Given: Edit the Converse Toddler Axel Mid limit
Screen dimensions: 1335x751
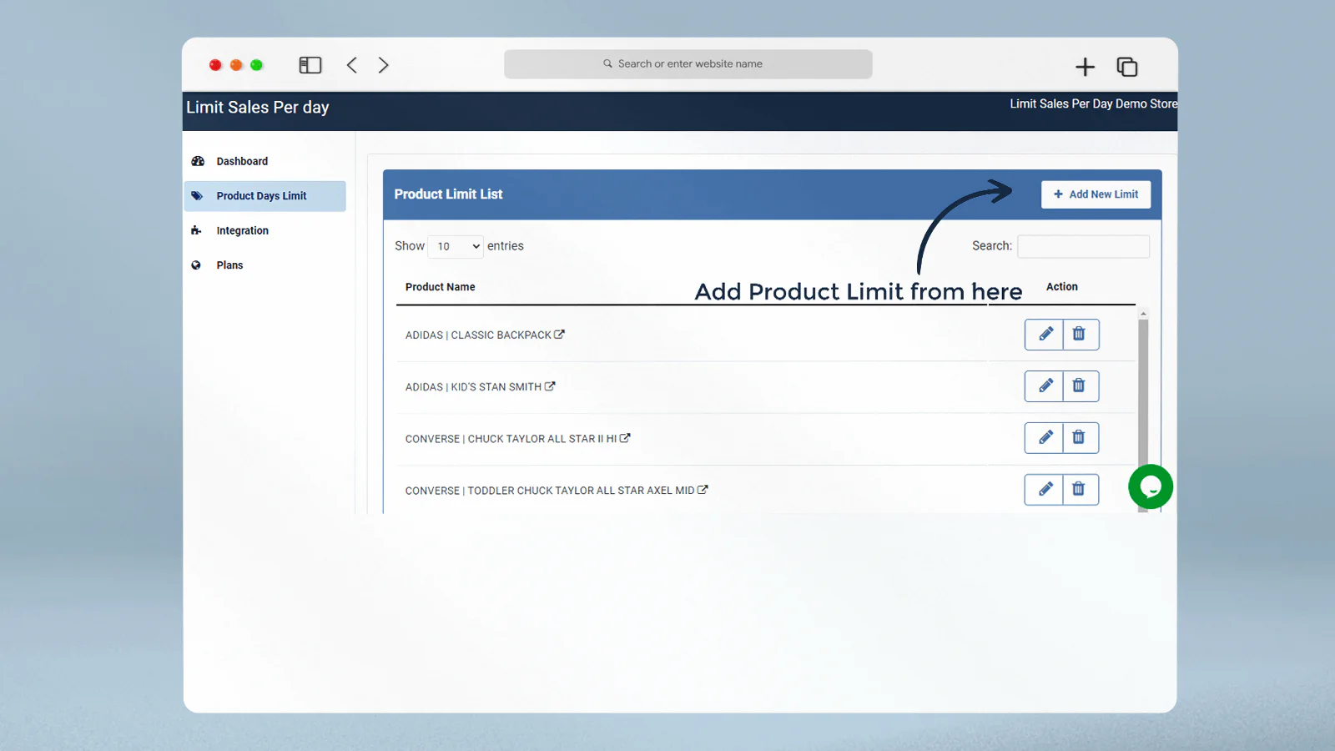Looking at the screenshot, I should [x=1044, y=490].
